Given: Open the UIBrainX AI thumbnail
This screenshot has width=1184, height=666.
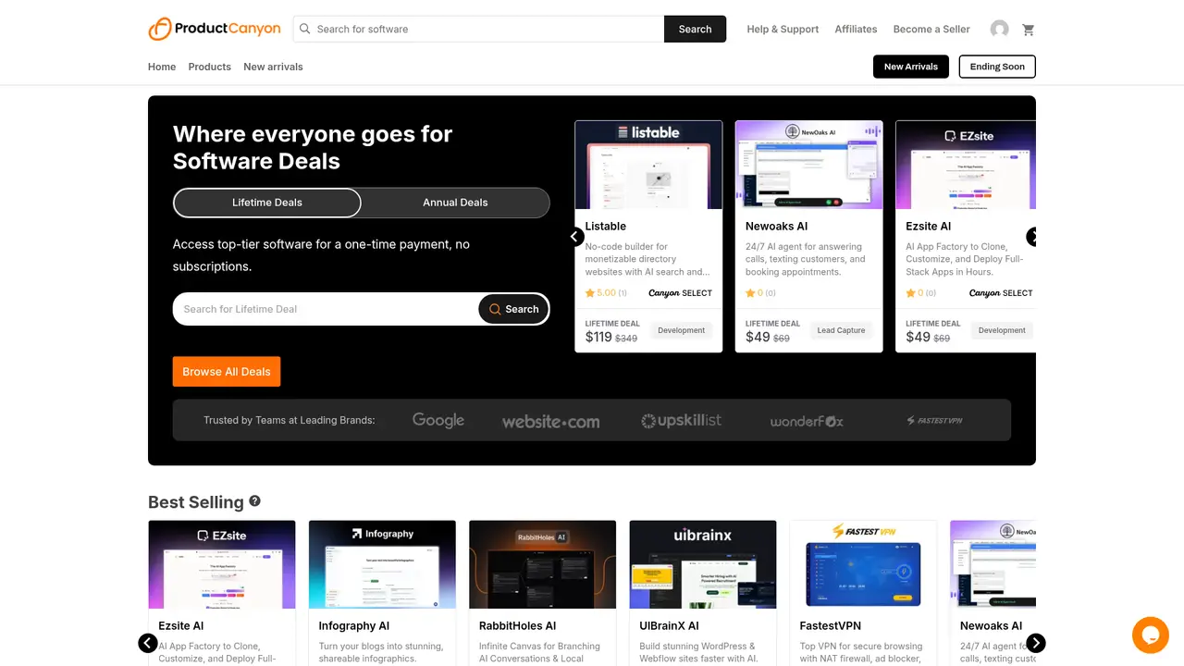Looking at the screenshot, I should (x=703, y=564).
